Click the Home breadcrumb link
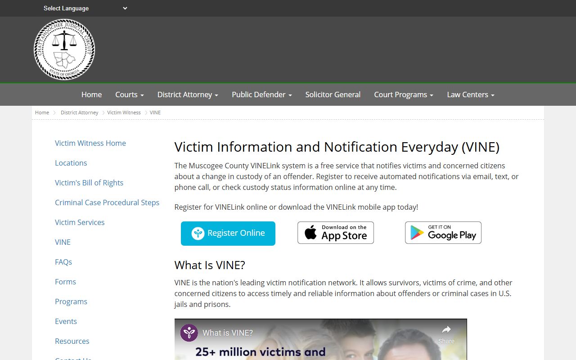The image size is (576, 360). [x=42, y=112]
